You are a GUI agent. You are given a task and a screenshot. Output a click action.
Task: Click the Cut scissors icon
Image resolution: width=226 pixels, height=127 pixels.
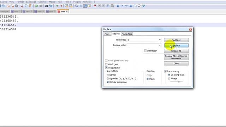click(22, 6)
